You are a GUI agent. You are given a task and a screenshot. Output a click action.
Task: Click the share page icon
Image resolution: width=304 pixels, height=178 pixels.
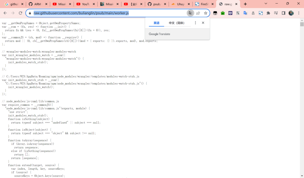(198, 13)
